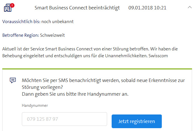The width and height of the screenshot is (196, 131).
Task: Click the red exclamation alert badge
Action: click(12, 5)
